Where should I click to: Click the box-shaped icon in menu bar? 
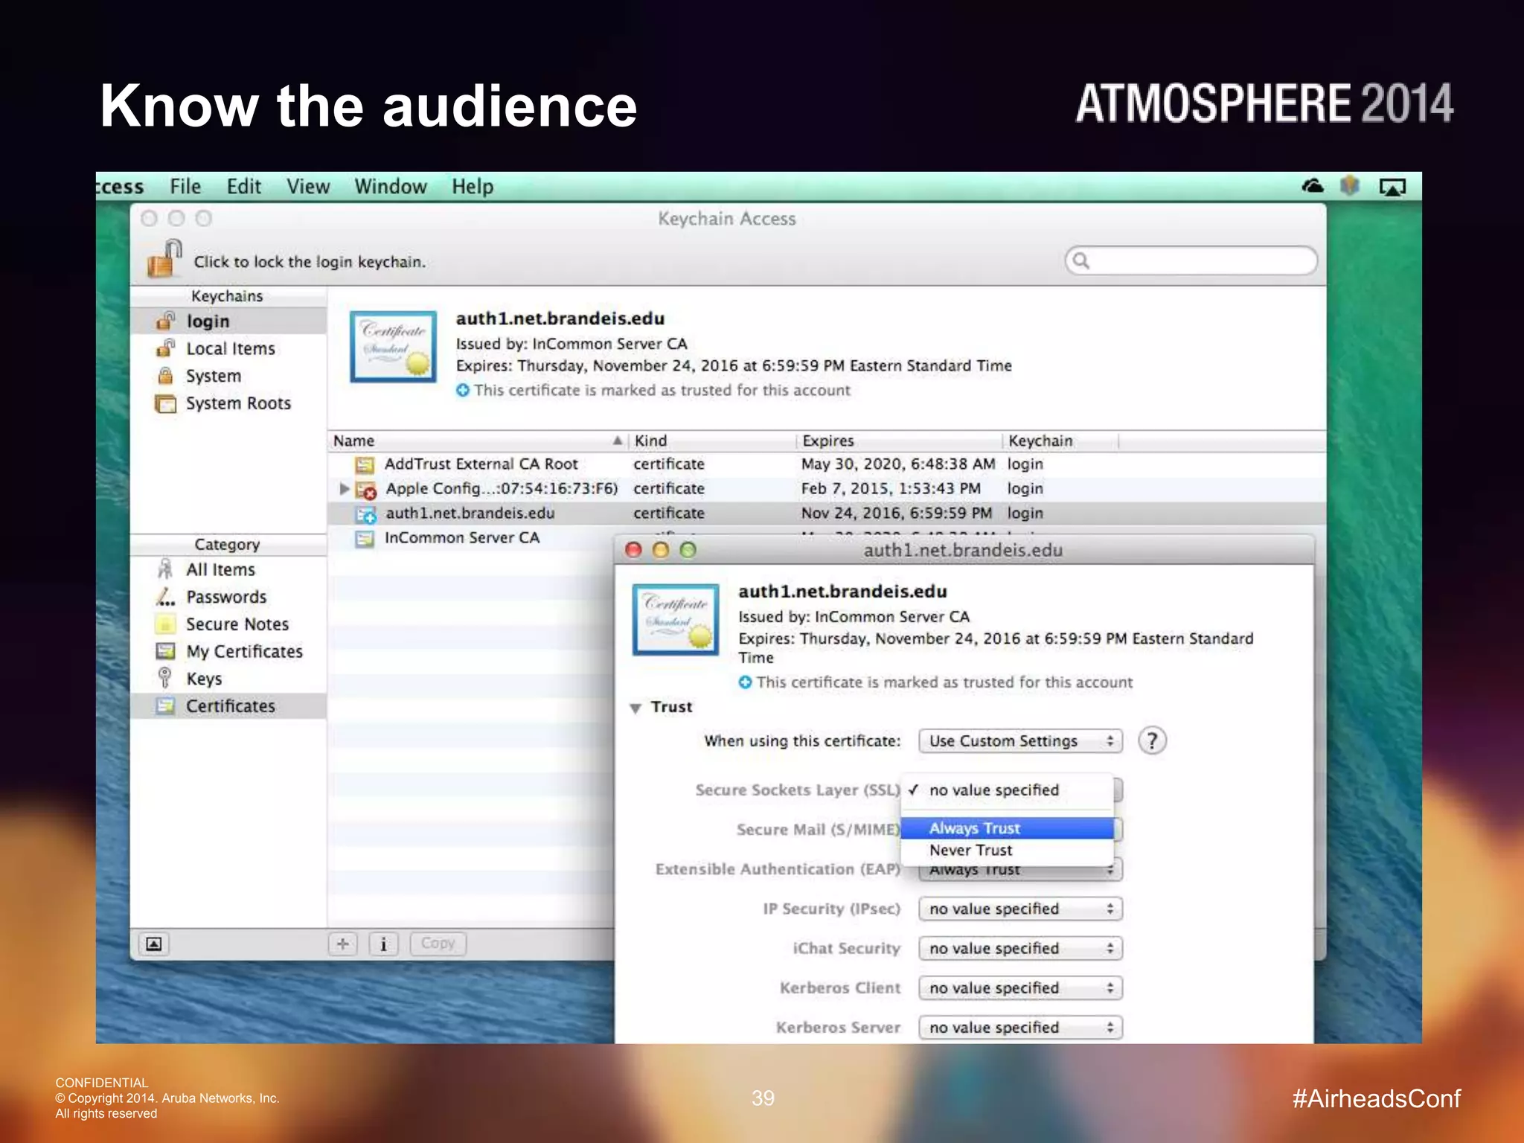(x=1350, y=185)
